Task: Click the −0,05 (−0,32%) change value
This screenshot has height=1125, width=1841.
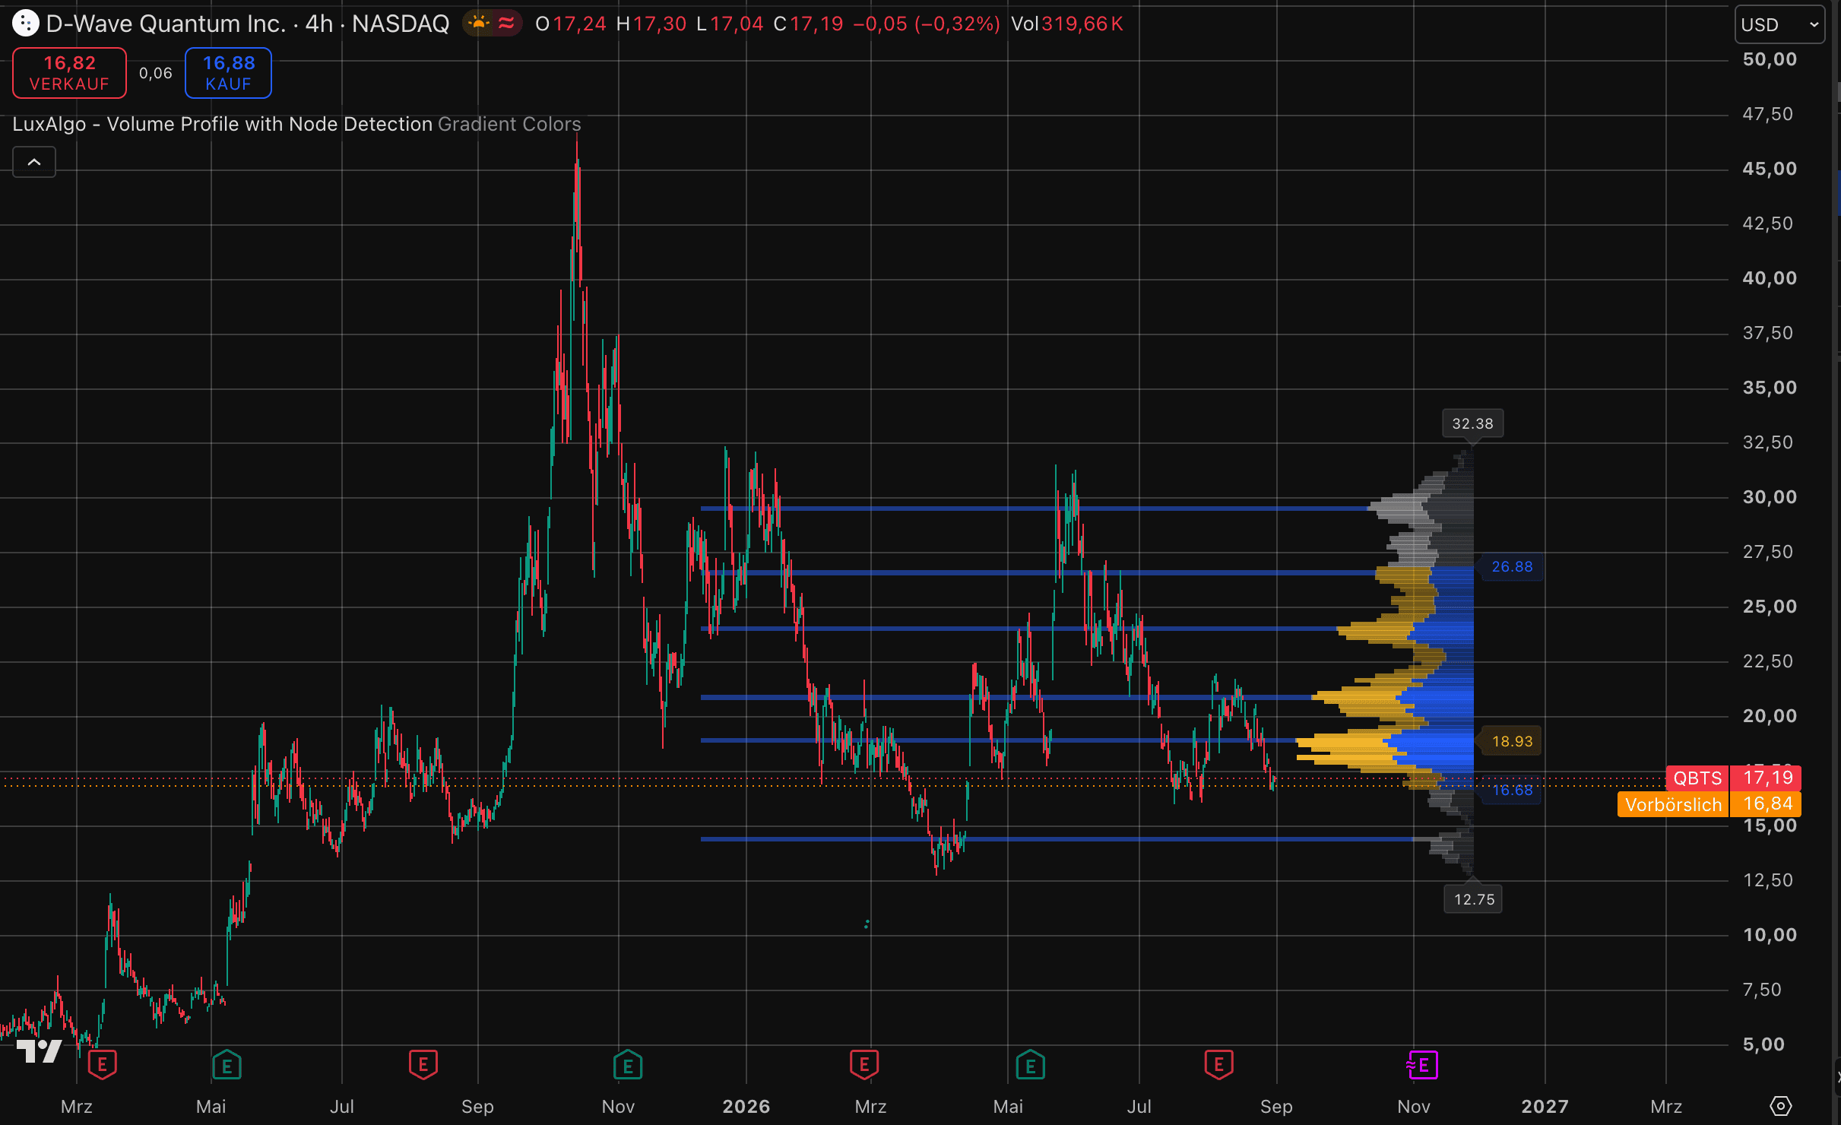Action: (927, 24)
